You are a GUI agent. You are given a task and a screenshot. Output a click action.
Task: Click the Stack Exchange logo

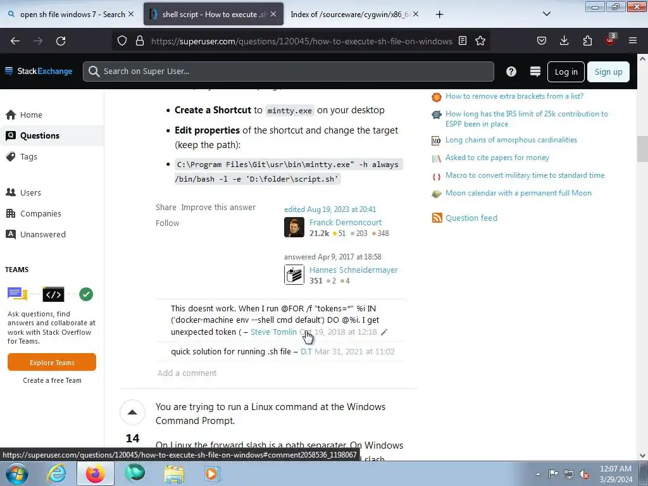point(39,71)
